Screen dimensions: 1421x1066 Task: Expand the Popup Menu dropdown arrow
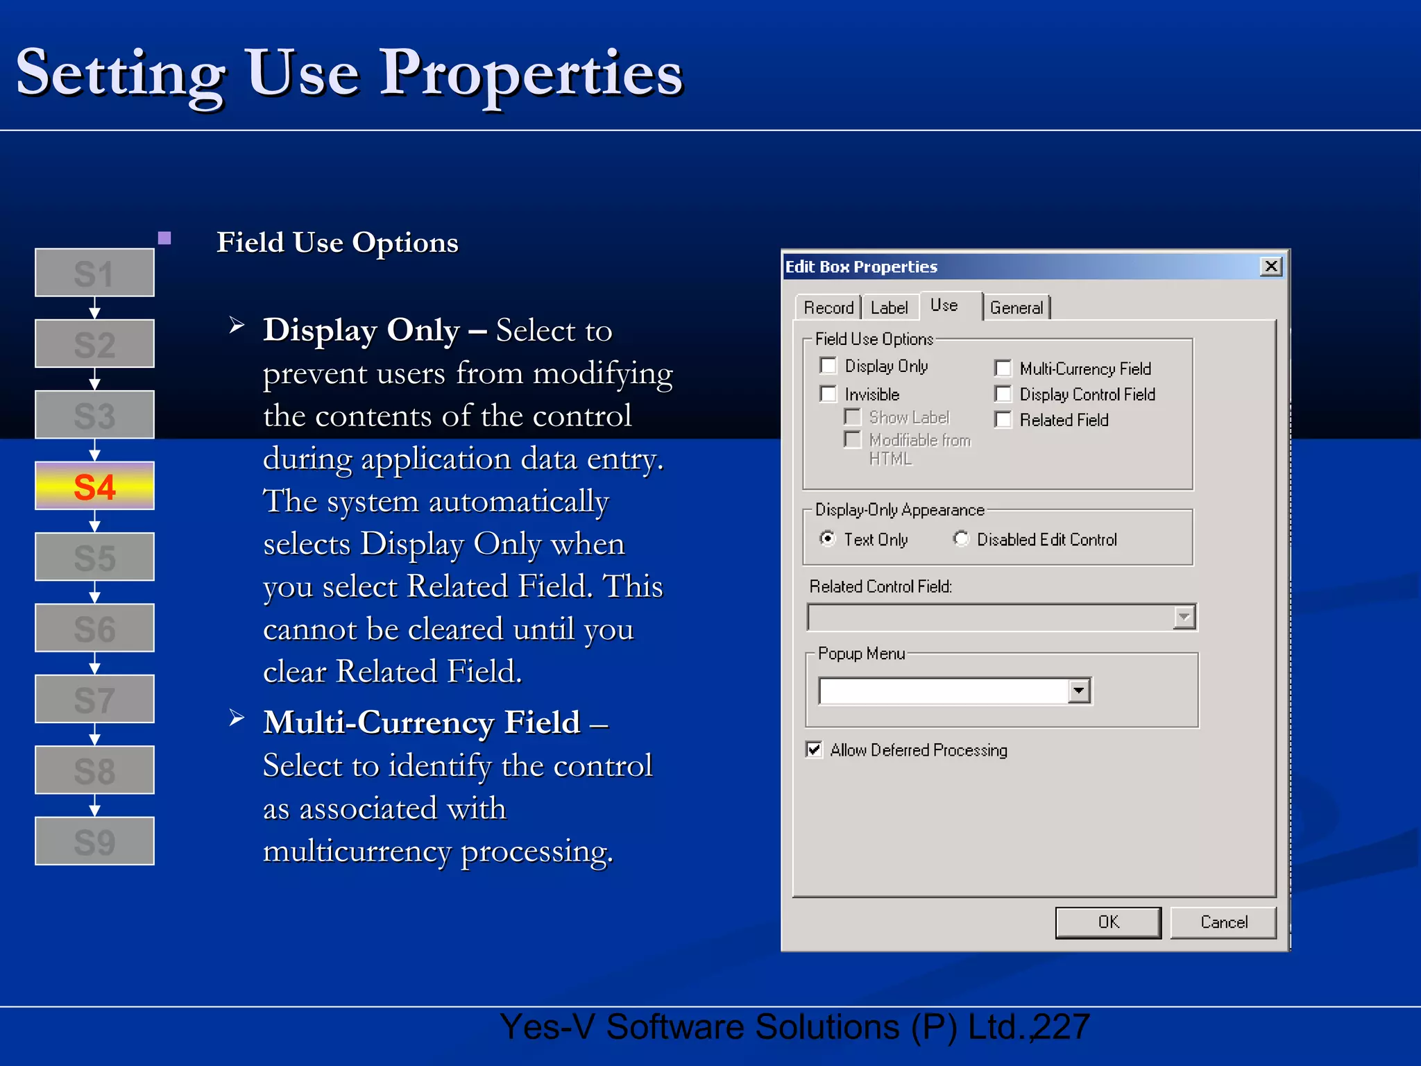coord(1078,691)
